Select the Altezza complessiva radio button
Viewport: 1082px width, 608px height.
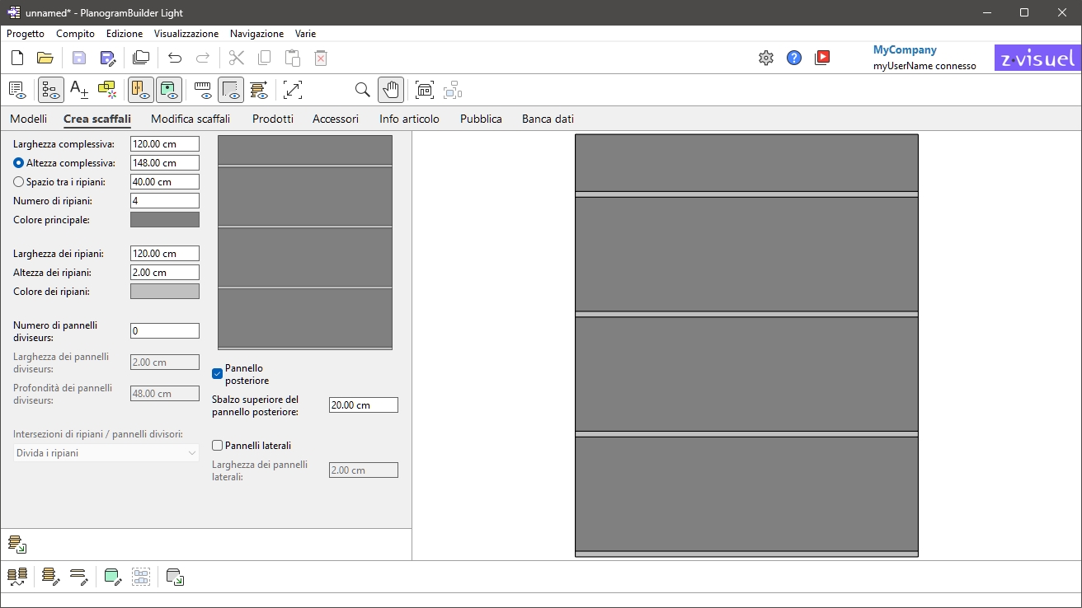[18, 163]
